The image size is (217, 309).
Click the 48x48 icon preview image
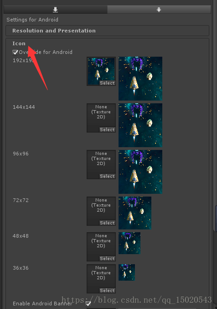tap(129, 243)
